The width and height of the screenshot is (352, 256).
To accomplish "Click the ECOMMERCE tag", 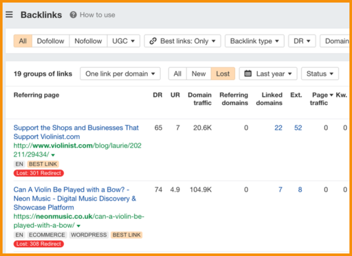I will (47, 235).
